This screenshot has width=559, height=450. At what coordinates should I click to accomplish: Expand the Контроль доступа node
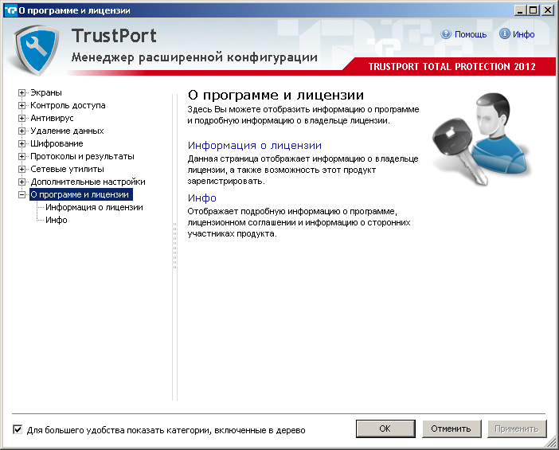pyautogui.click(x=21, y=106)
